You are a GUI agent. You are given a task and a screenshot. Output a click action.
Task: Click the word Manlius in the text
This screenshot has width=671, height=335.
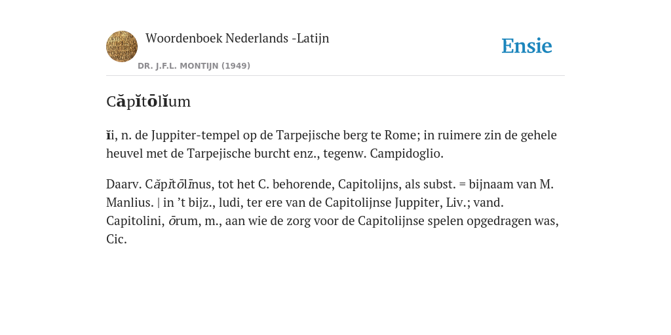(x=130, y=203)
